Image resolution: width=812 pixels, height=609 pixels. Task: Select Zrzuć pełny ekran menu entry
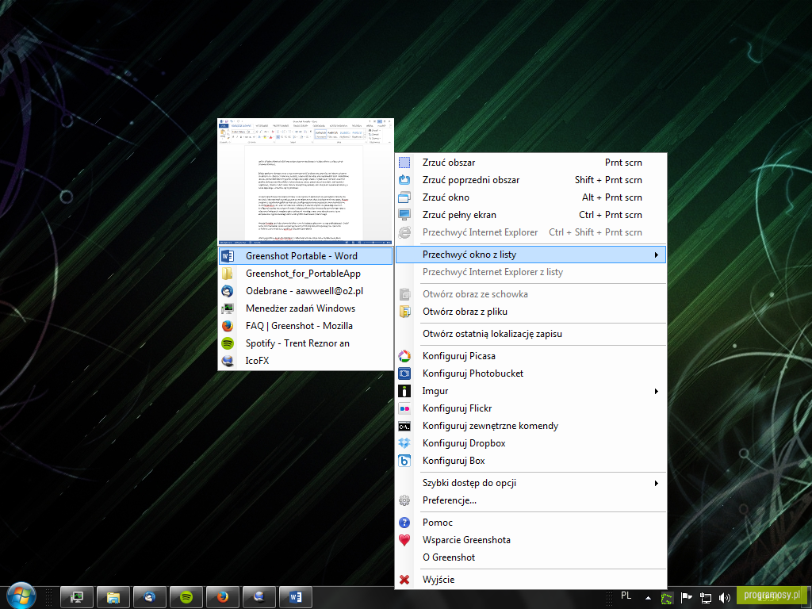coord(530,215)
